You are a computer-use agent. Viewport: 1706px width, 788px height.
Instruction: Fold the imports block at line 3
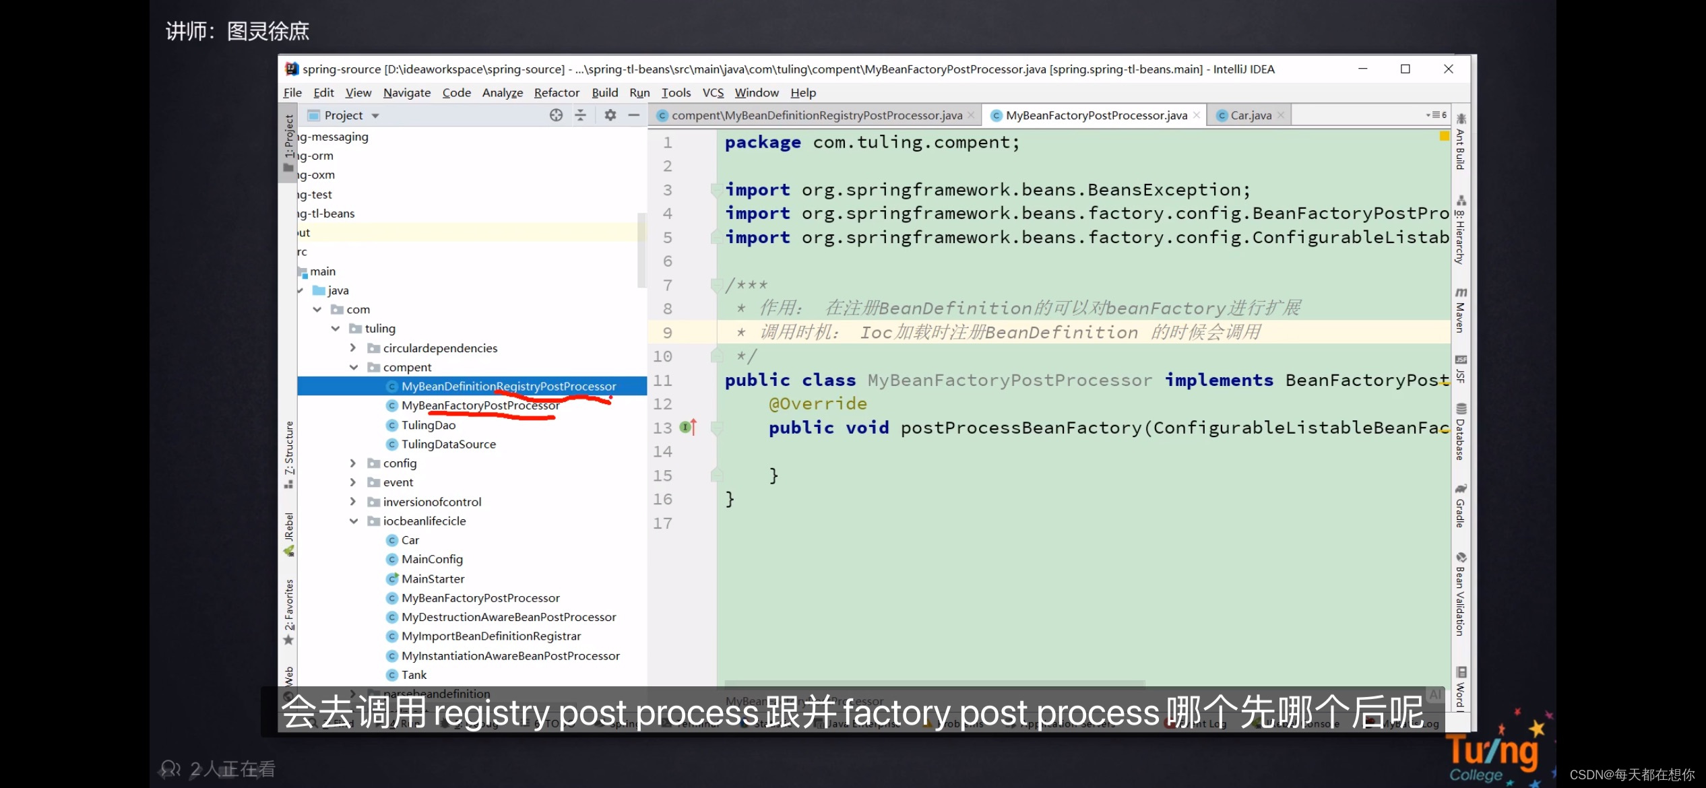tap(716, 189)
